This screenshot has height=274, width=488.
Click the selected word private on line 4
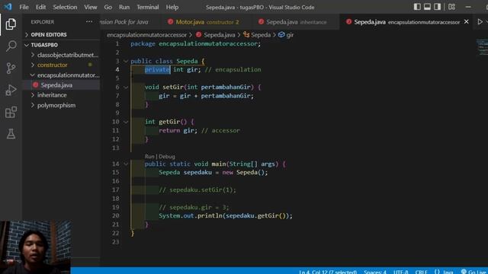158,69
